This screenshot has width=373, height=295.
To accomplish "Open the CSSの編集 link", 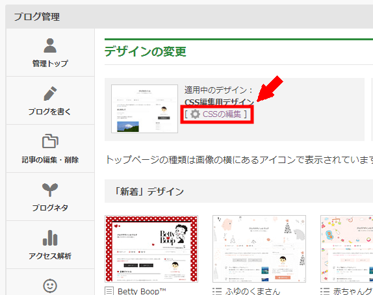I will 222,114.
